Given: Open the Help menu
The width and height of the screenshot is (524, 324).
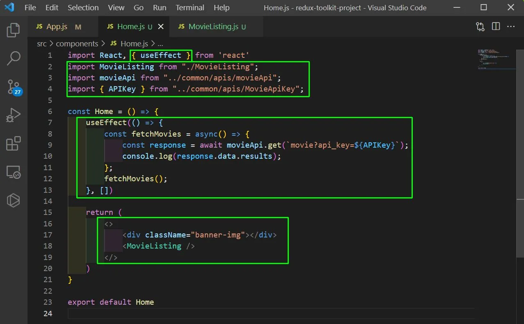Looking at the screenshot, I should point(222,8).
